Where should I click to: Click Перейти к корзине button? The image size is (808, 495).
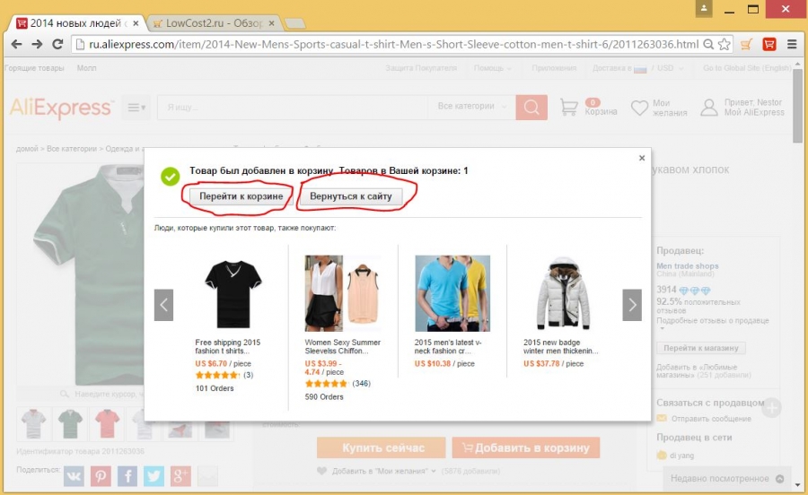pyautogui.click(x=242, y=196)
